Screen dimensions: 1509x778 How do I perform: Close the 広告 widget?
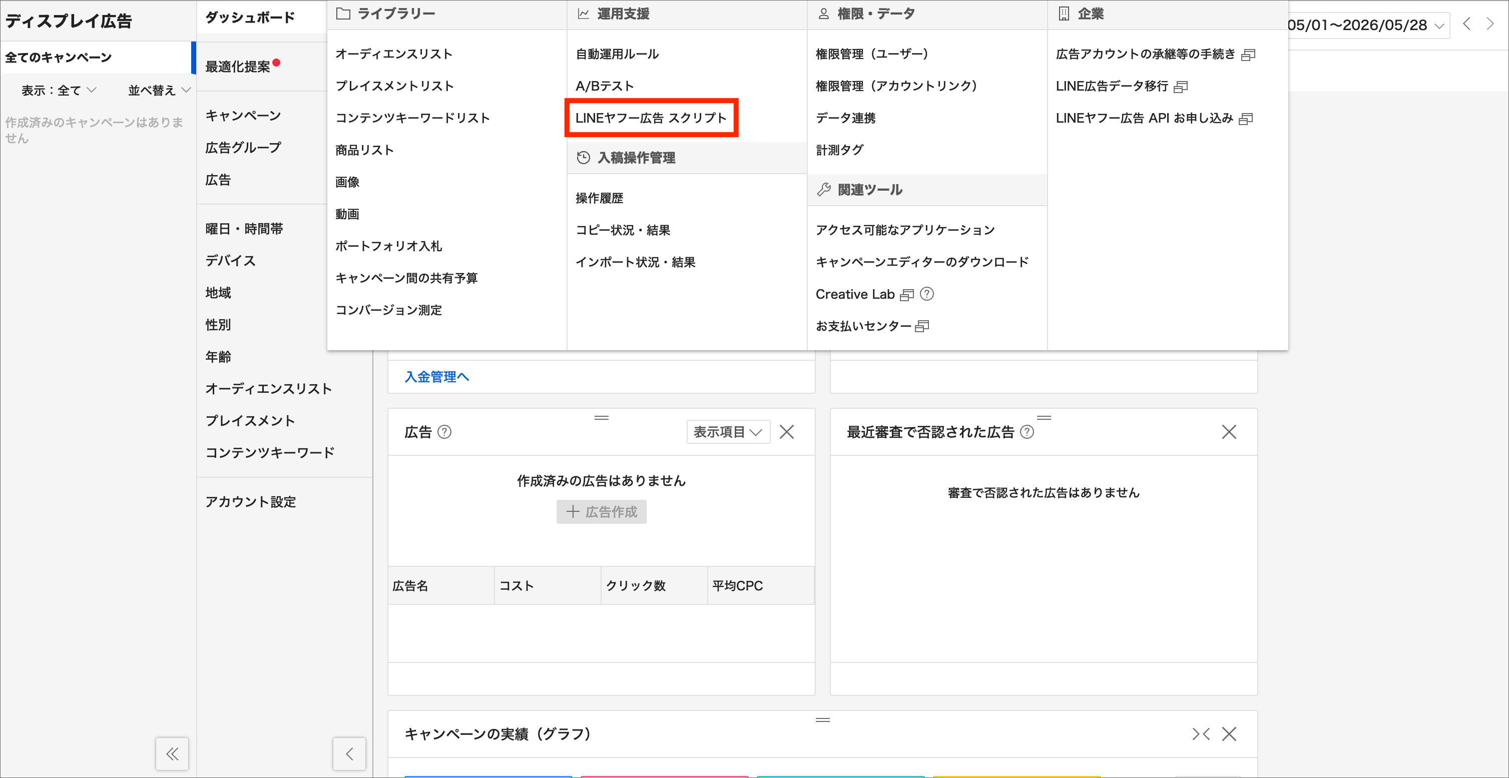[x=787, y=432]
